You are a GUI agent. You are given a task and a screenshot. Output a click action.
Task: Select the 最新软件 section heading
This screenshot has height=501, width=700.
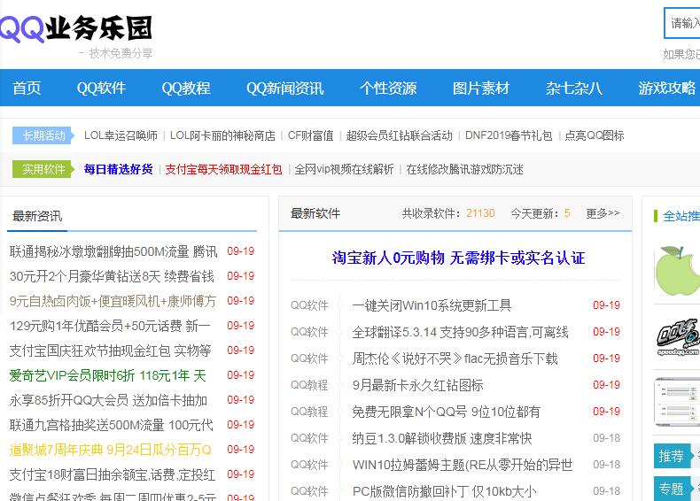(x=315, y=213)
